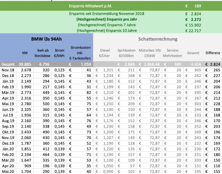Select total Stromkosten value 1.059
Image resolution: width=222 pixels, height=174 pixels.
click(x=86, y=64)
